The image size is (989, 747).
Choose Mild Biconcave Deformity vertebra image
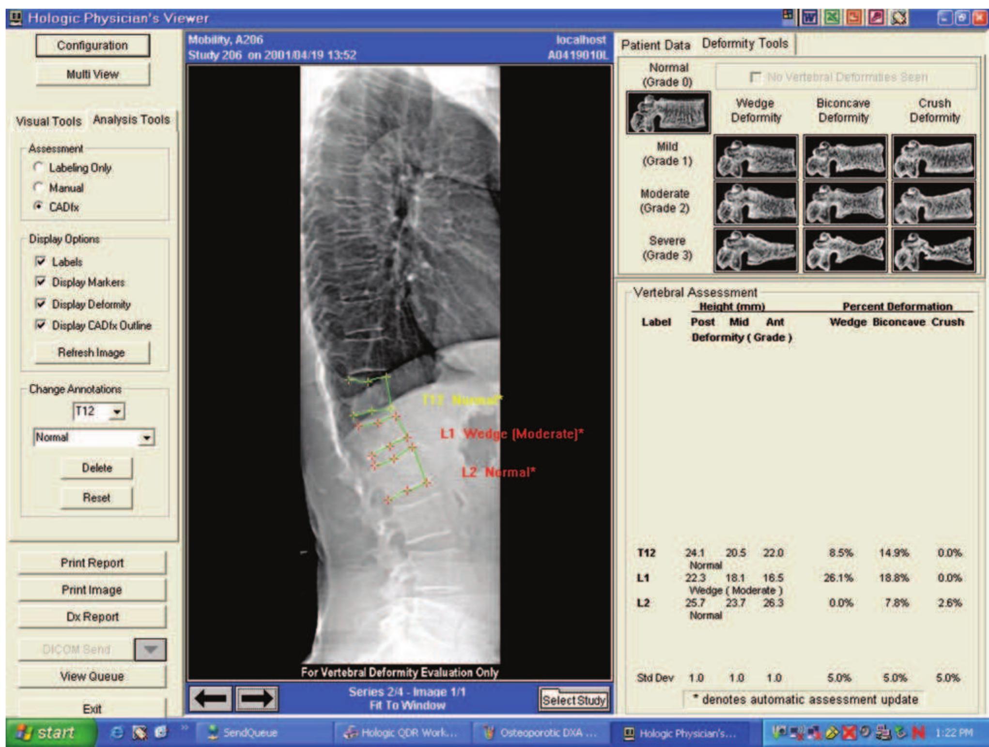pos(845,157)
